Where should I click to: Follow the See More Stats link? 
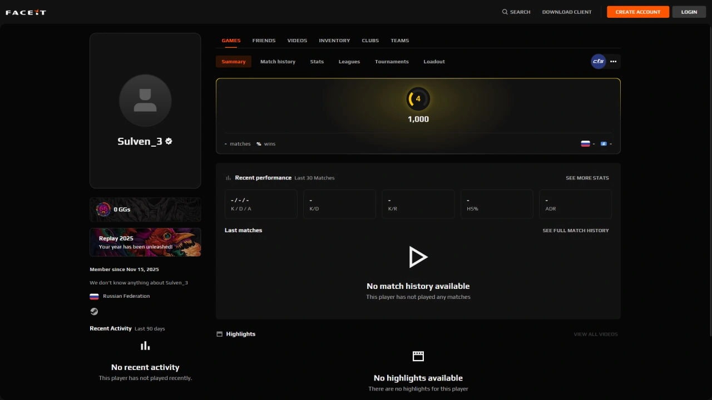tap(587, 178)
